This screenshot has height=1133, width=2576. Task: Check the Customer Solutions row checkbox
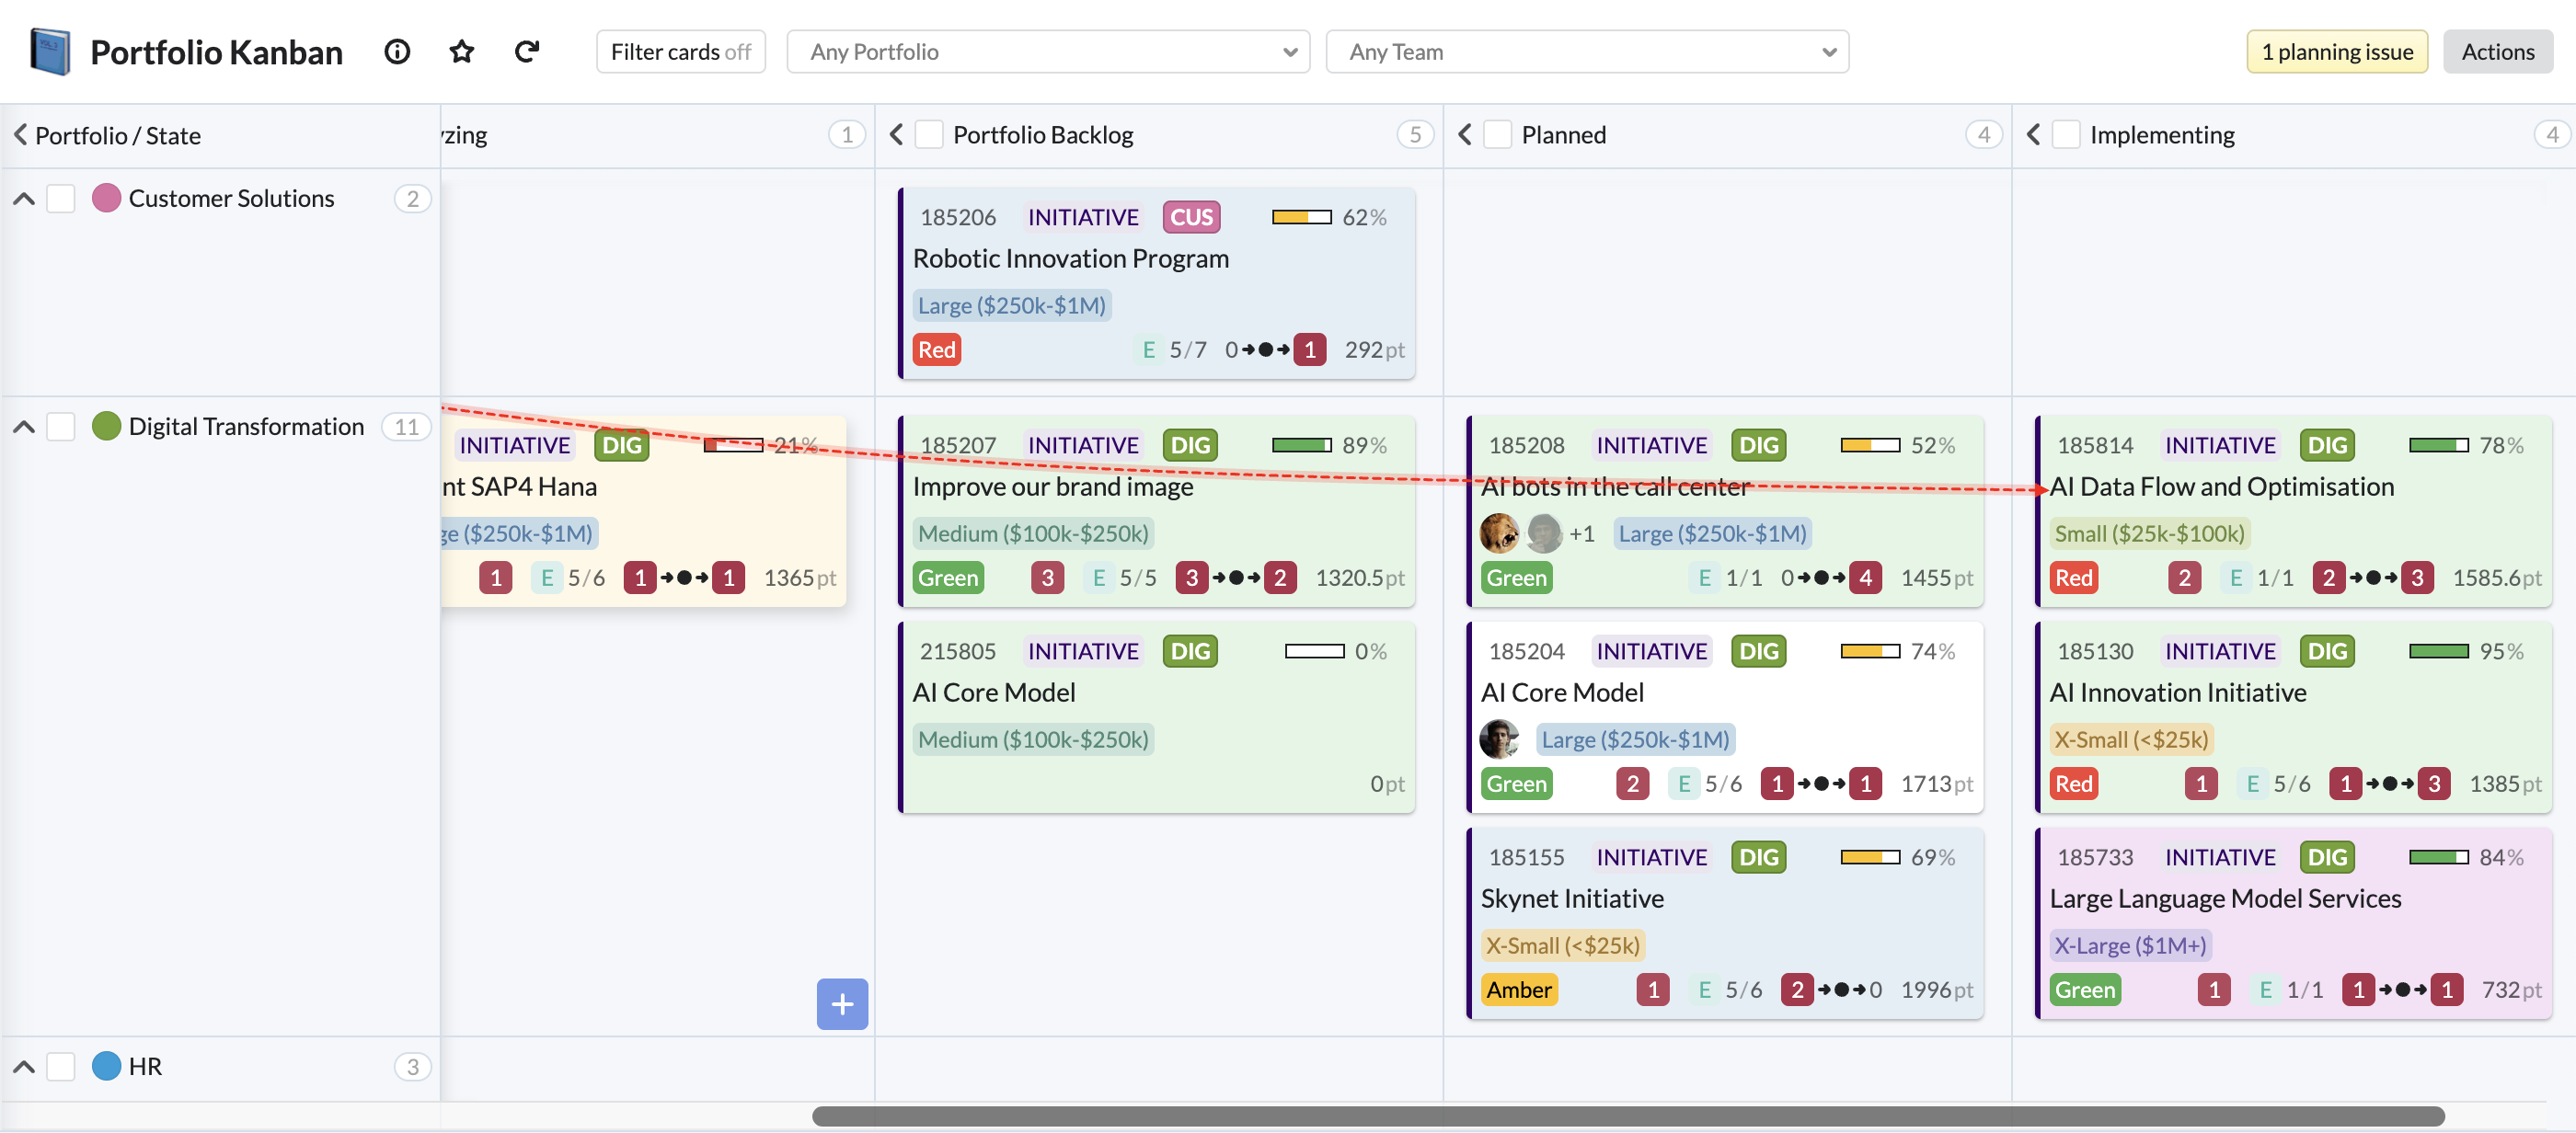click(x=61, y=198)
